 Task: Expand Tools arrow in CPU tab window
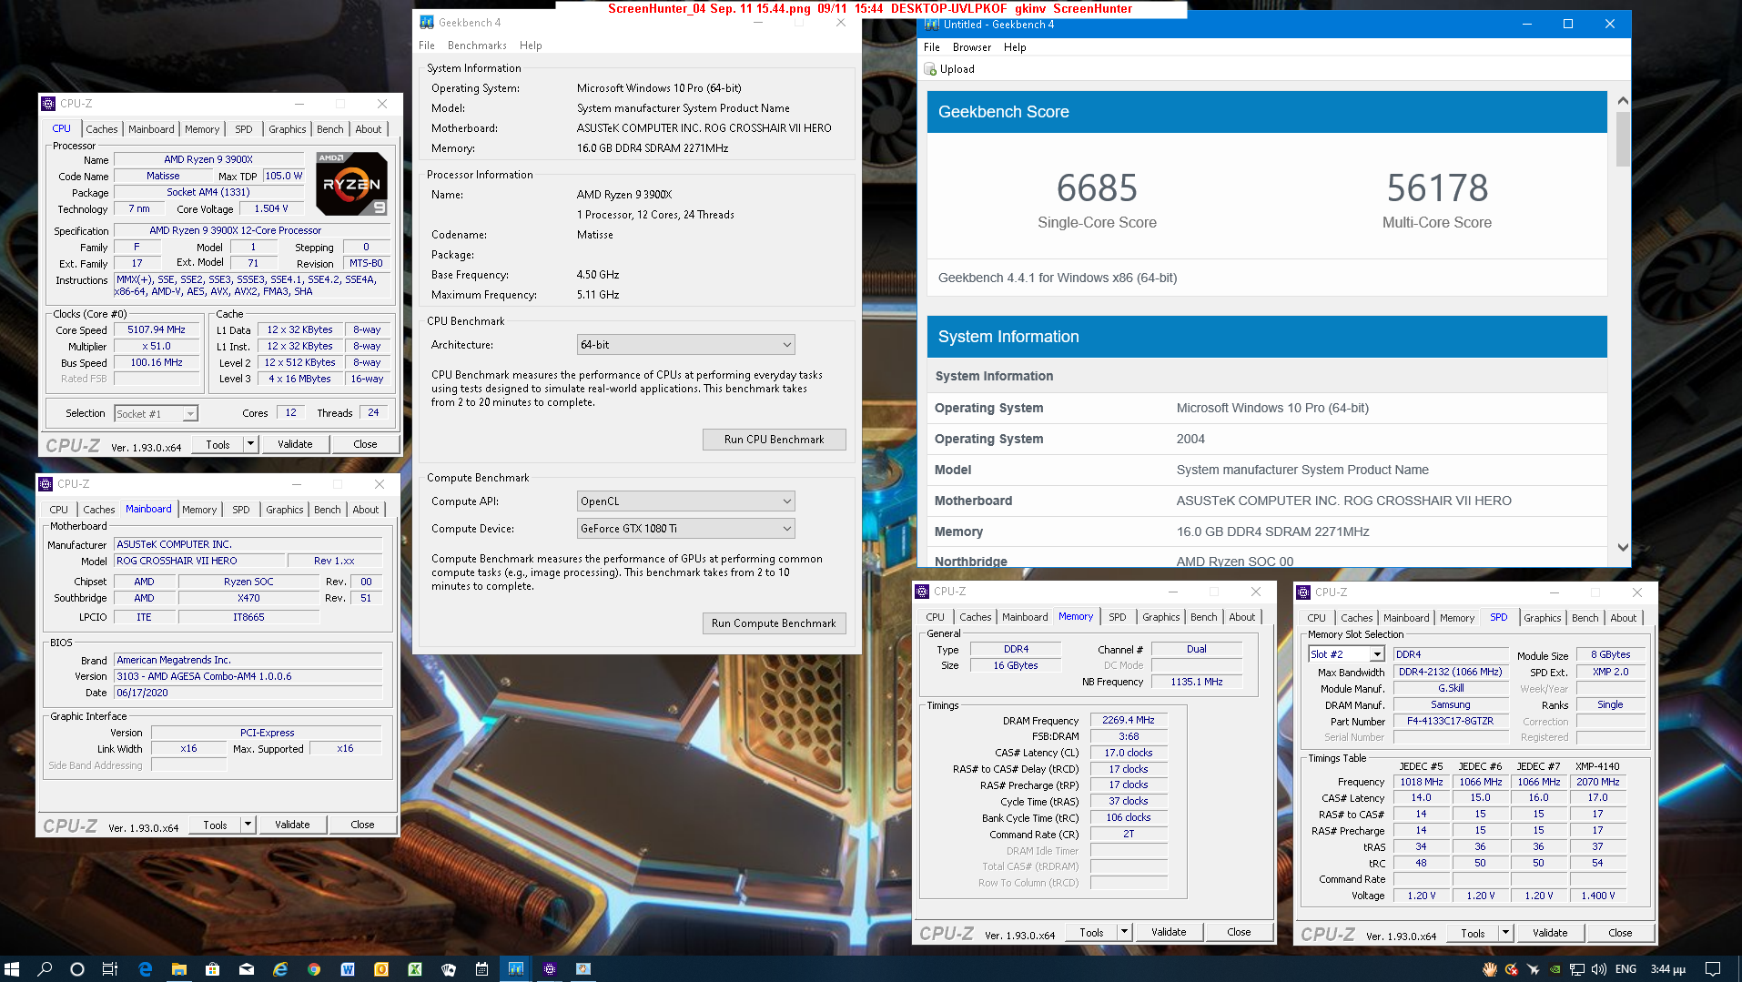point(250,444)
